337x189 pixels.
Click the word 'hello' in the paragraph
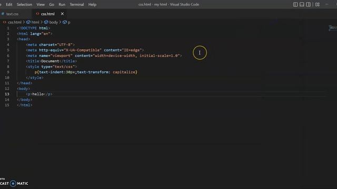click(x=38, y=94)
